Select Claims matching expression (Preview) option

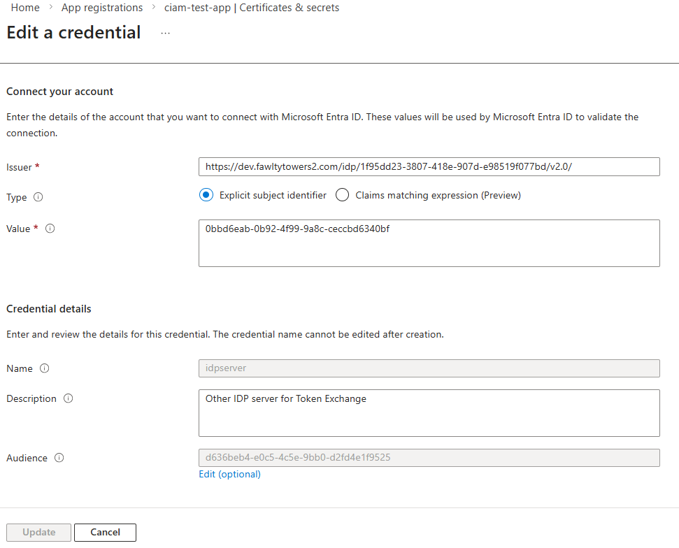pos(342,196)
